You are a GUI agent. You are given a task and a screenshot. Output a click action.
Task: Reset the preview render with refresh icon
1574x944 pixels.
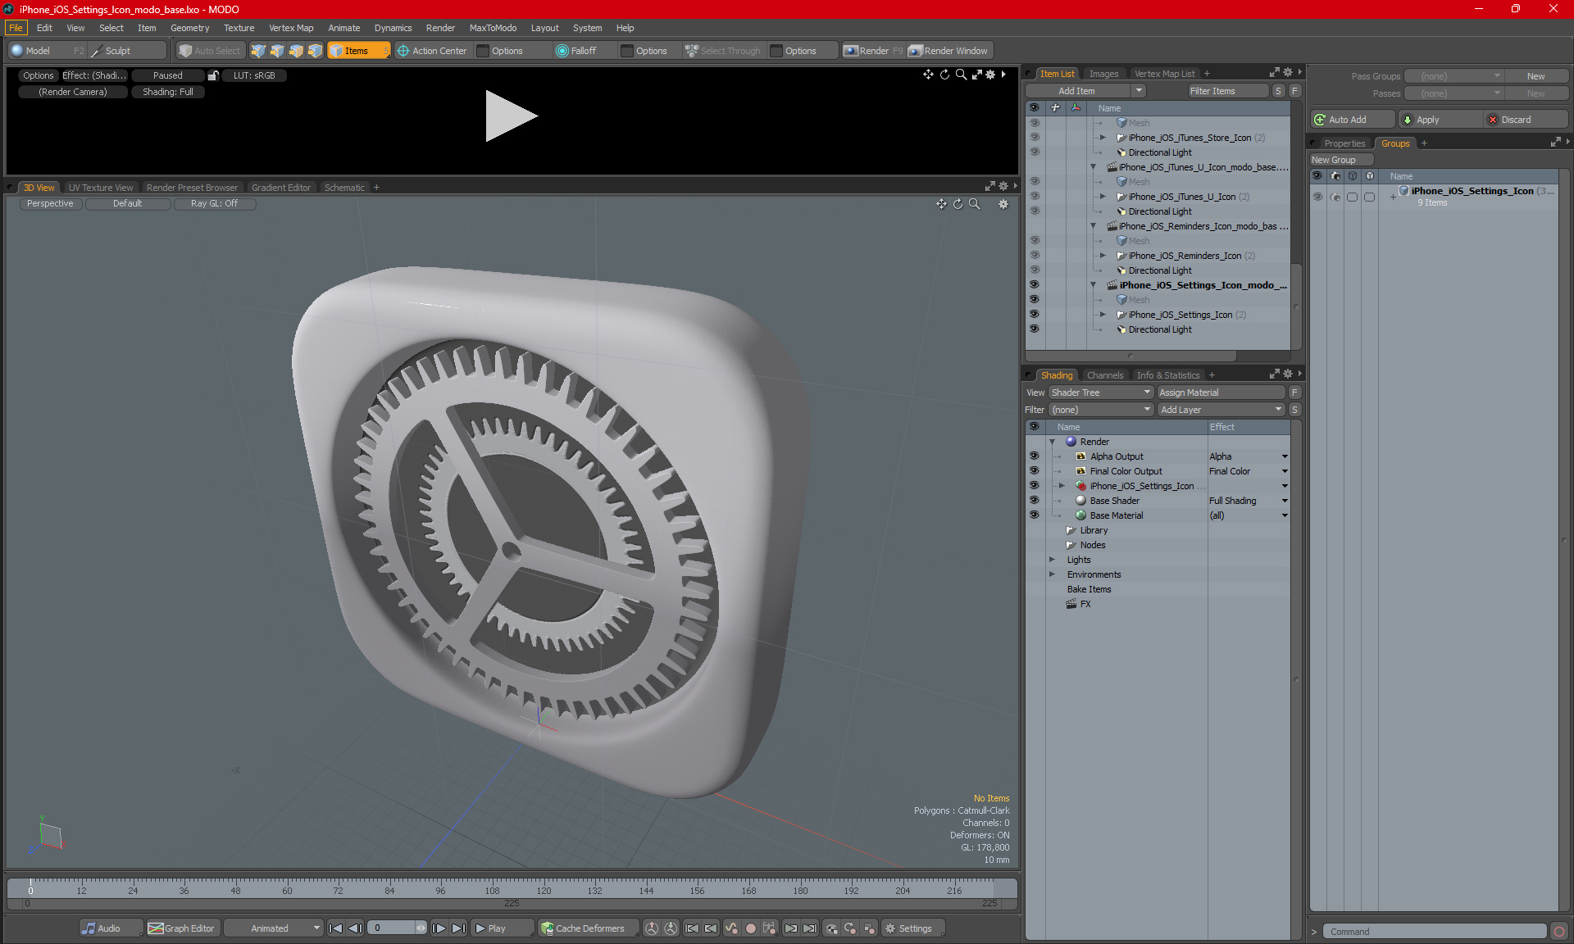[944, 75]
